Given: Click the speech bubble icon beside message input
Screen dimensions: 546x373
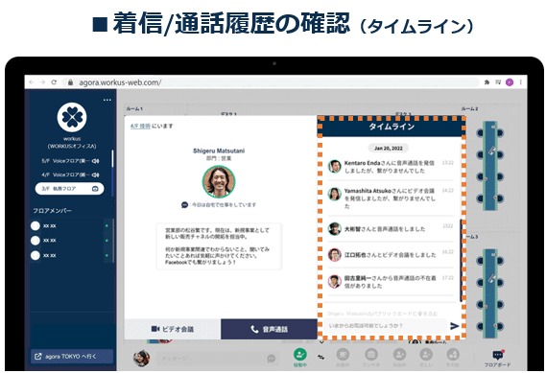Looking at the screenshot, I should (x=272, y=359).
